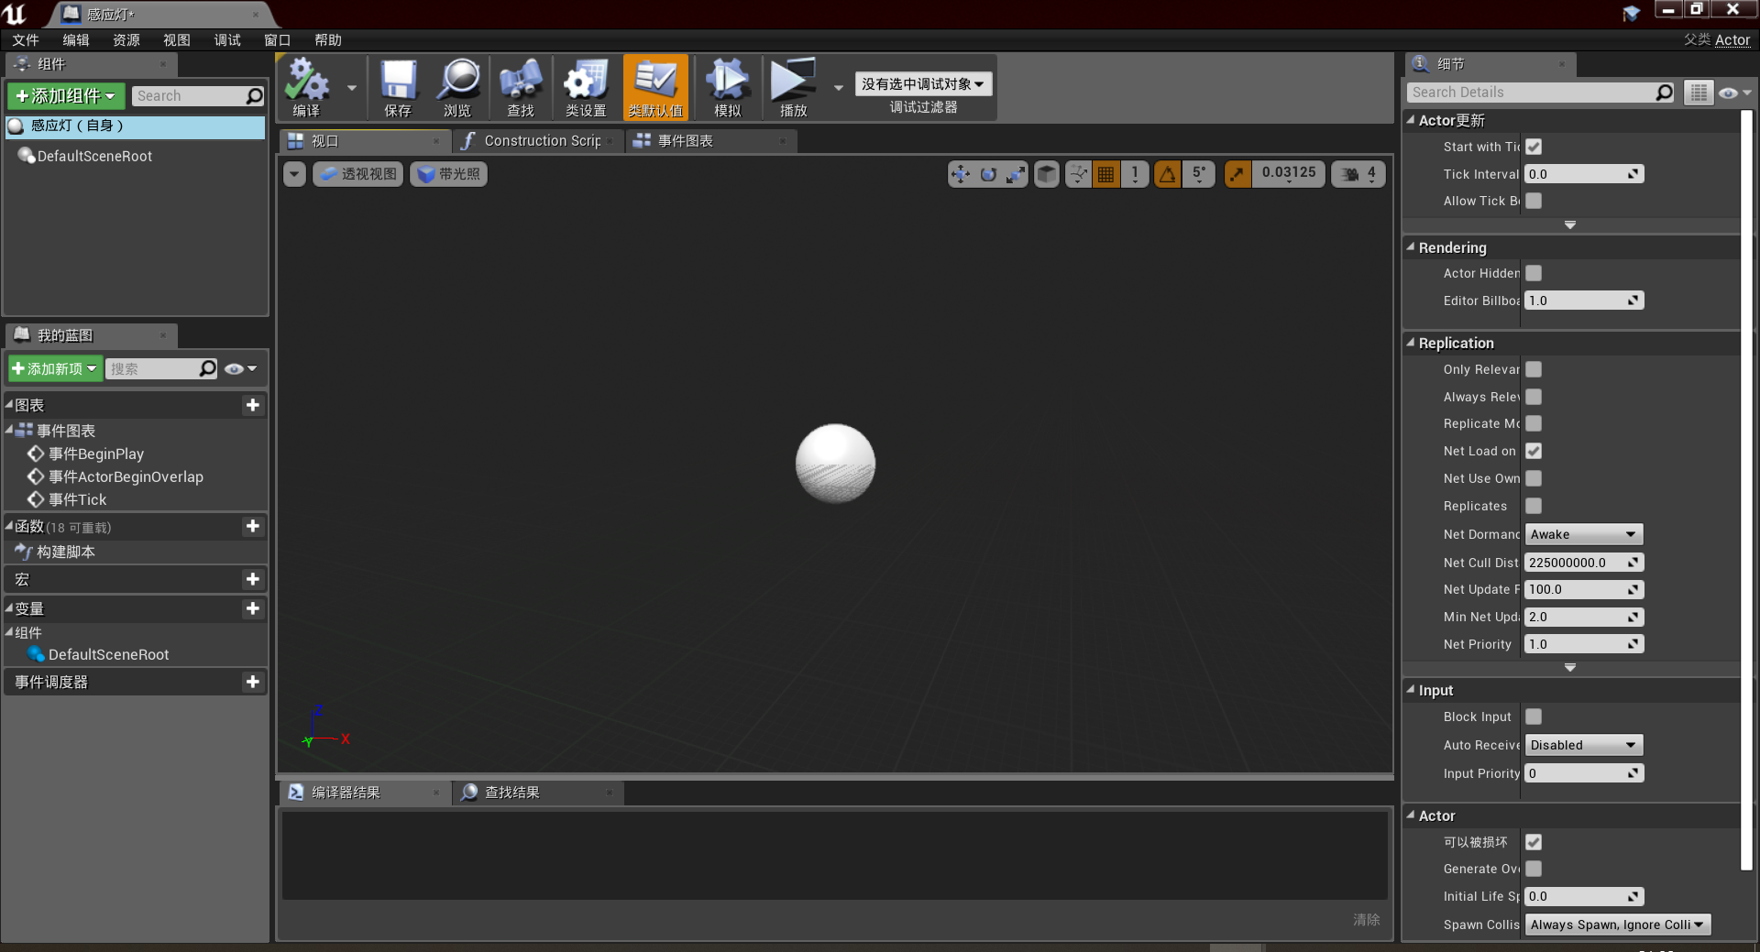
Task: Click the 播放 play button
Action: pos(793,88)
